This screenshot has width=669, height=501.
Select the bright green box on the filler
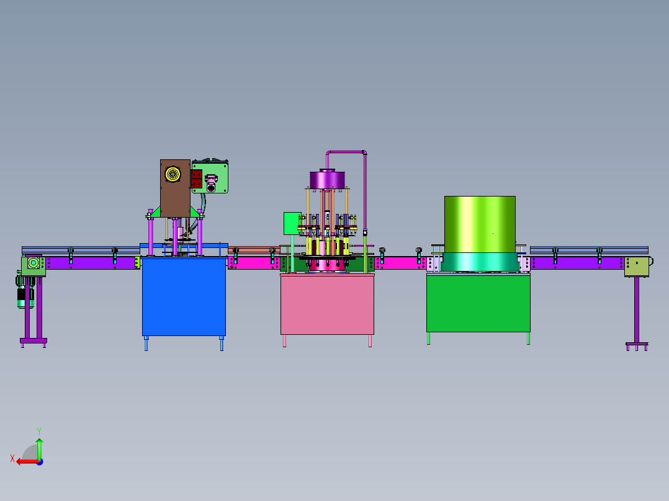pos(292,223)
